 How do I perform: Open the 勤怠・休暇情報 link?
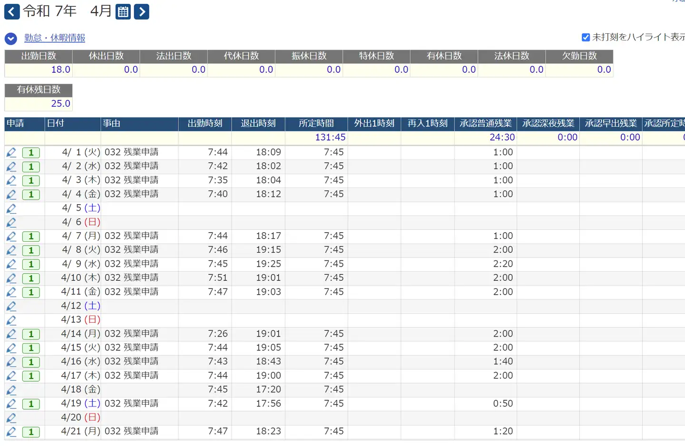tap(55, 38)
